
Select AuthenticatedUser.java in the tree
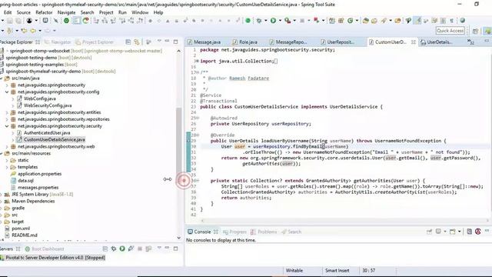[x=47, y=133]
